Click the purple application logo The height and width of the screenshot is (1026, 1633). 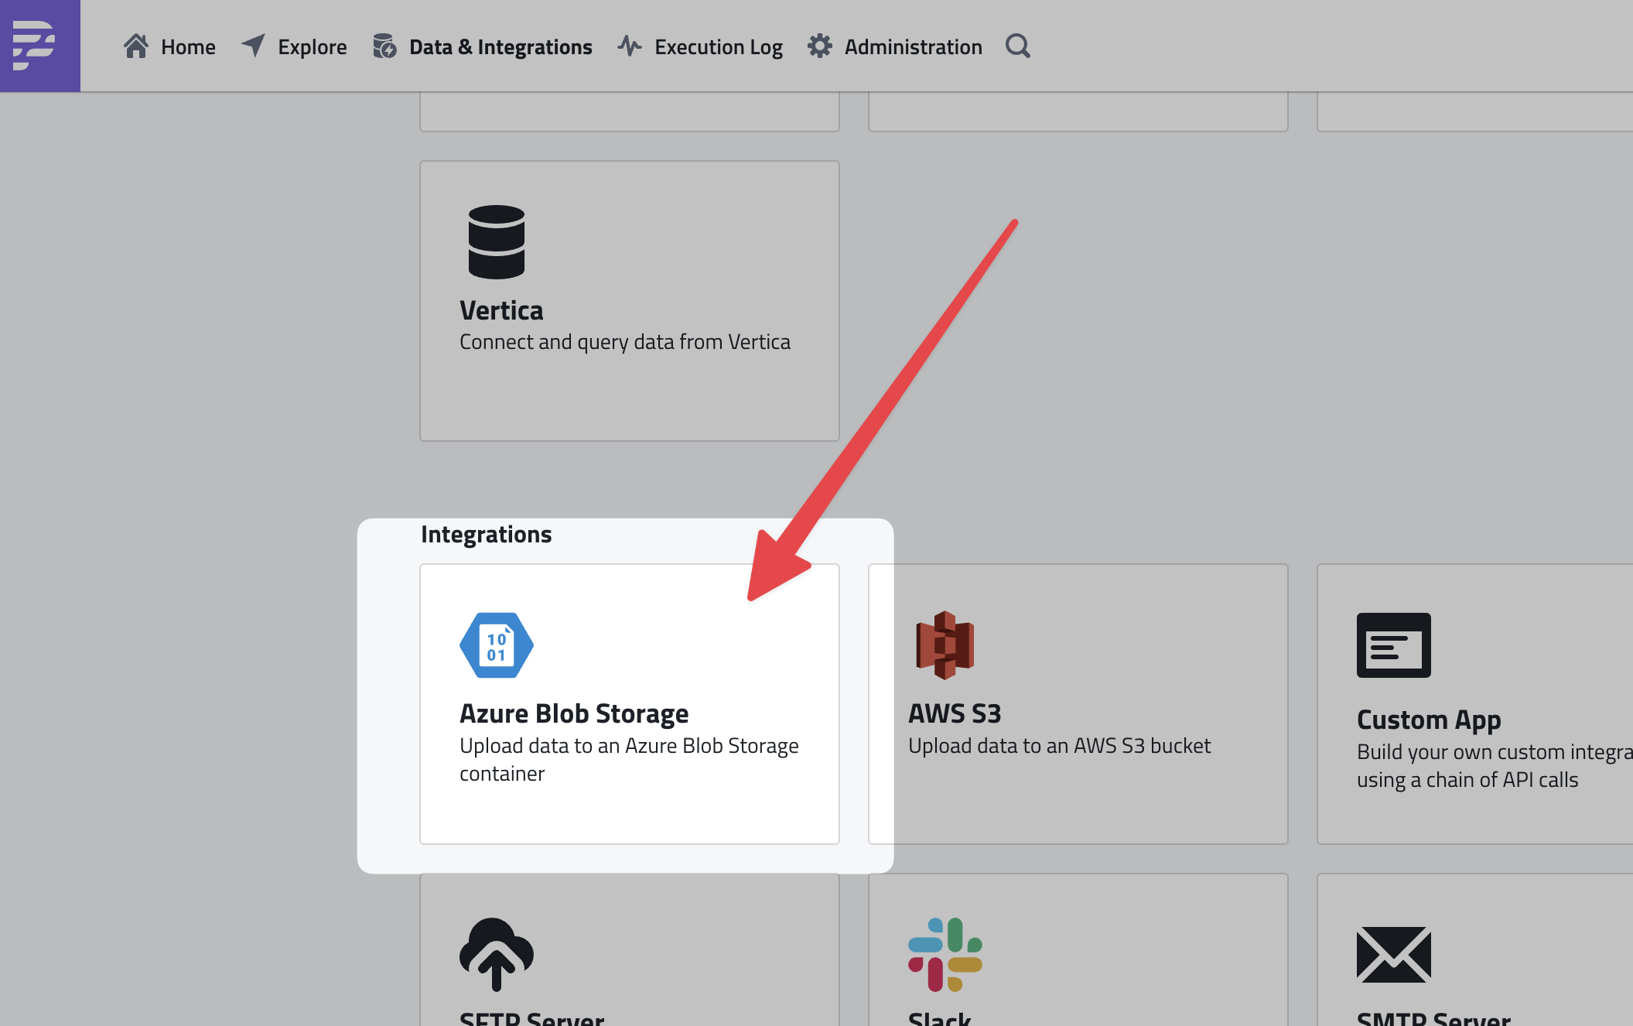coord(39,46)
